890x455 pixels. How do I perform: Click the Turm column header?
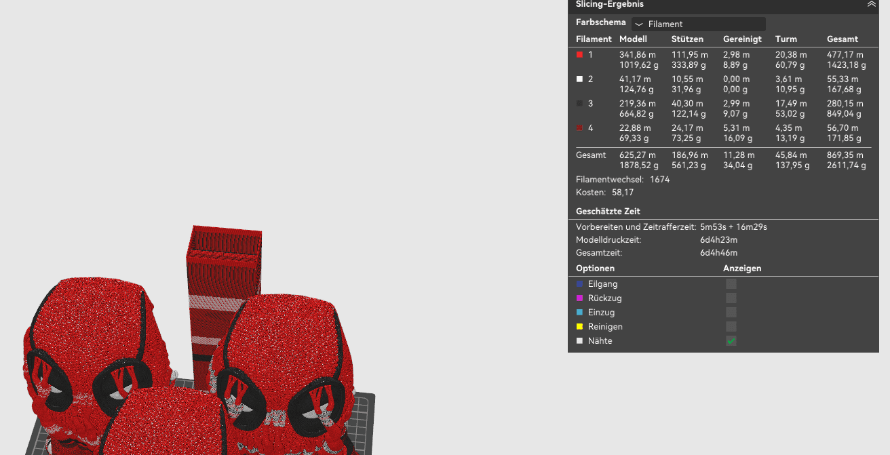pos(786,39)
